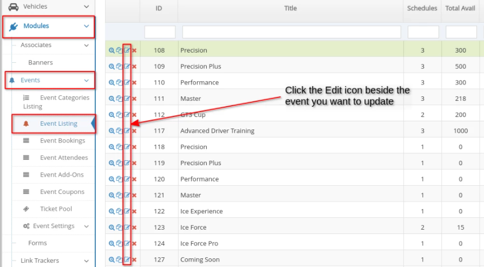Screen dimensions: 484x267
Task: Delete the Ice Experience event 122
Action: point(134,211)
